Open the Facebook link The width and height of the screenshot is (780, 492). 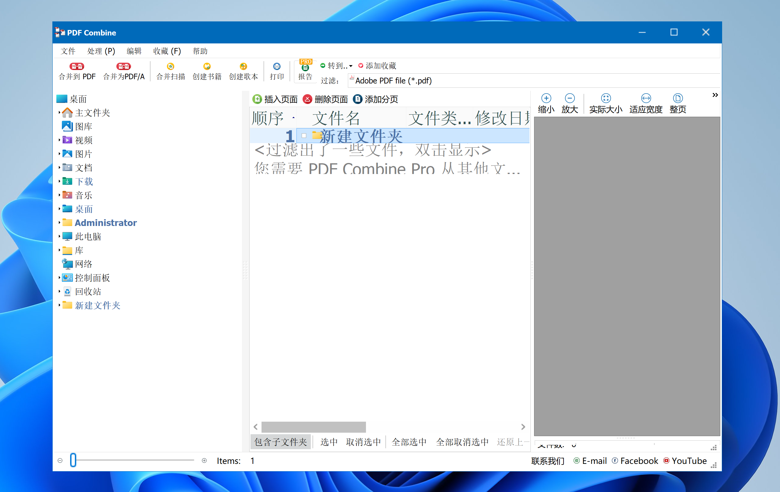635,461
